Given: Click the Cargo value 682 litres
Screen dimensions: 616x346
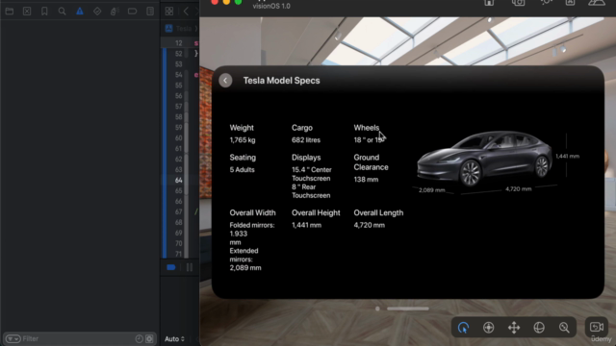Looking at the screenshot, I should pyautogui.click(x=306, y=140).
